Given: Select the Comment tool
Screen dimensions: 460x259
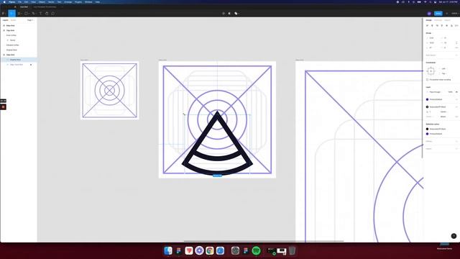Looking at the screenshot, I should [52, 13].
